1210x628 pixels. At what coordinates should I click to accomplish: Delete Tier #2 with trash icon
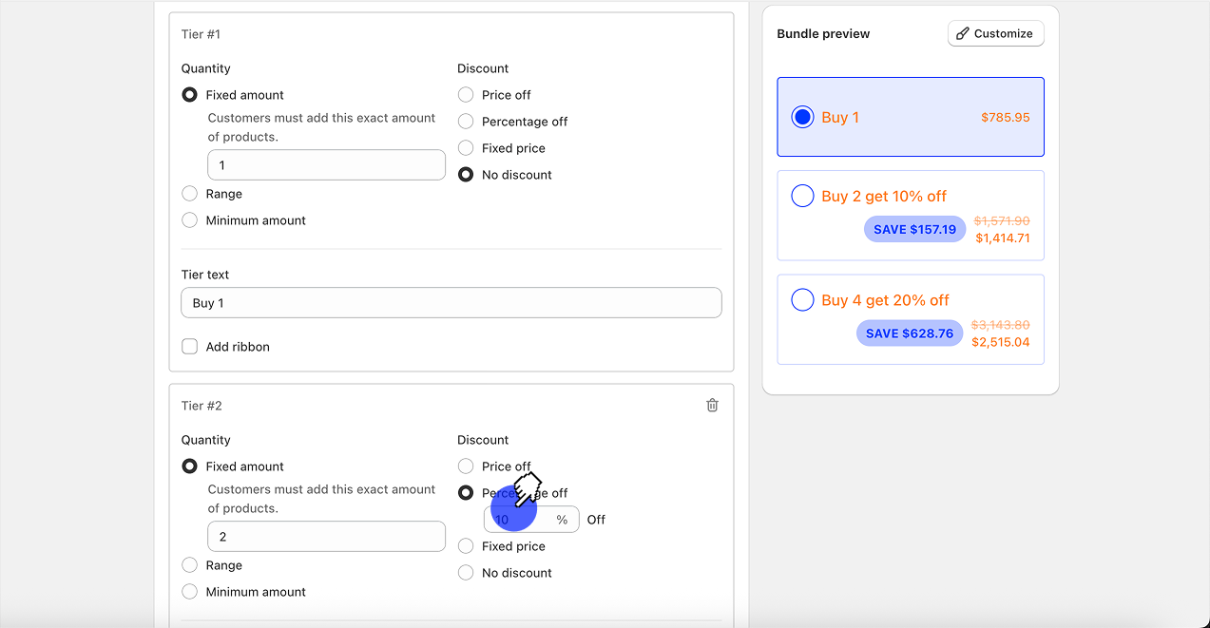tap(712, 406)
